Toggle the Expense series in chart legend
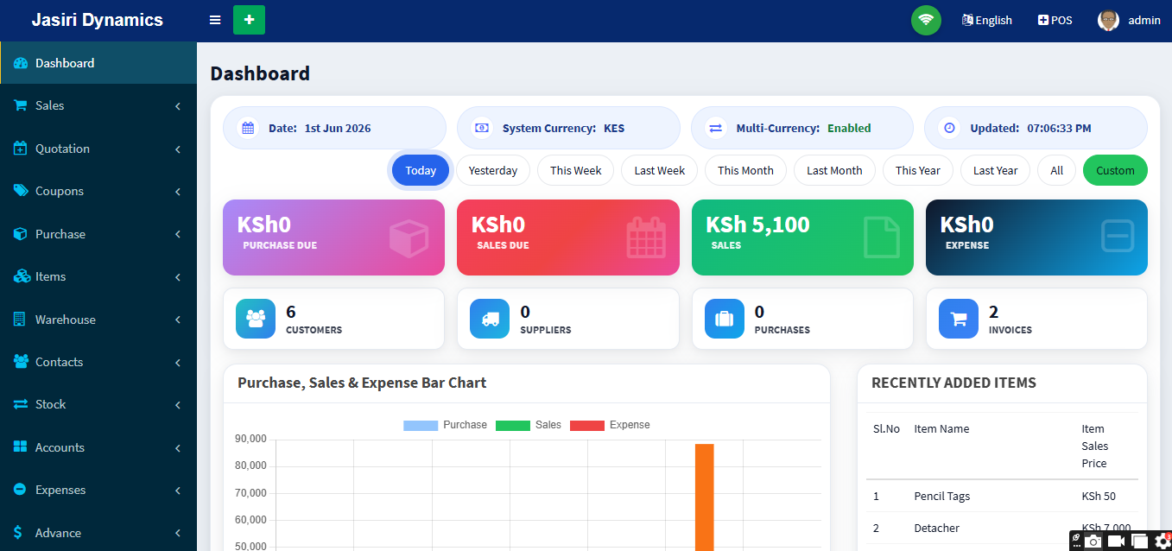 (610, 425)
